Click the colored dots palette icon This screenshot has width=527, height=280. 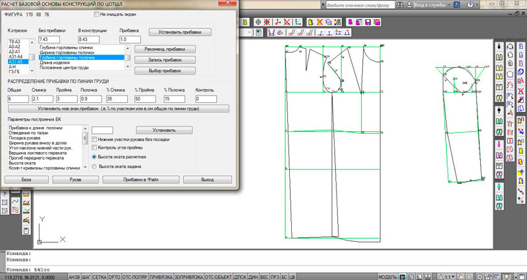click(x=338, y=22)
